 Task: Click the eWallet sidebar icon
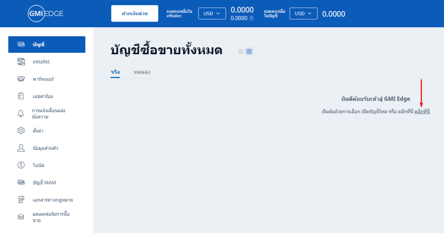point(21,62)
